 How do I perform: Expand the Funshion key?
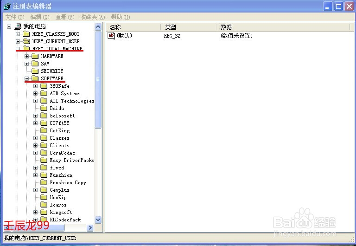coord(35,175)
